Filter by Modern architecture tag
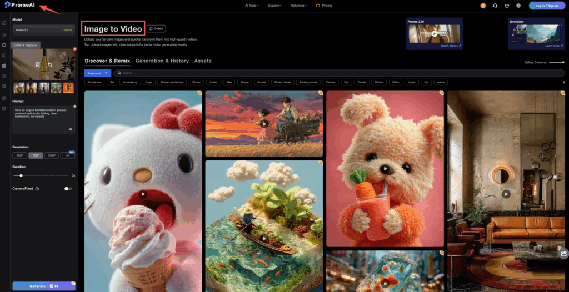The height and width of the screenshot is (292, 569). pos(172,82)
